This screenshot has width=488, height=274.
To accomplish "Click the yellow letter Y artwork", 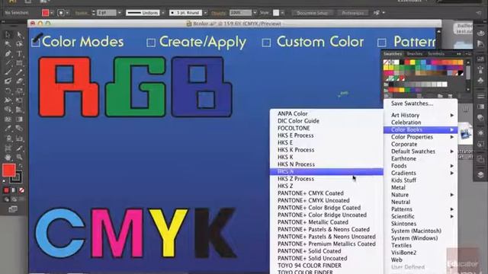I will click(169, 233).
